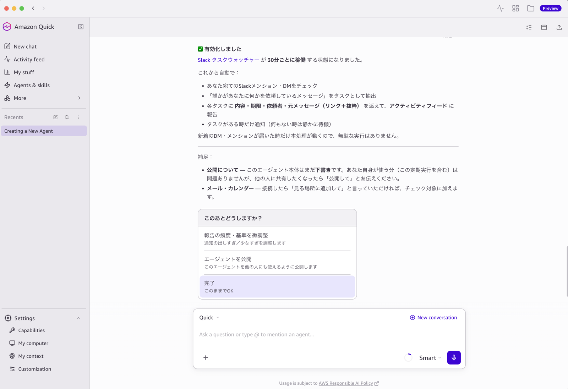
Task: Click the このあとどうしますか？ card header
Action: point(277,218)
